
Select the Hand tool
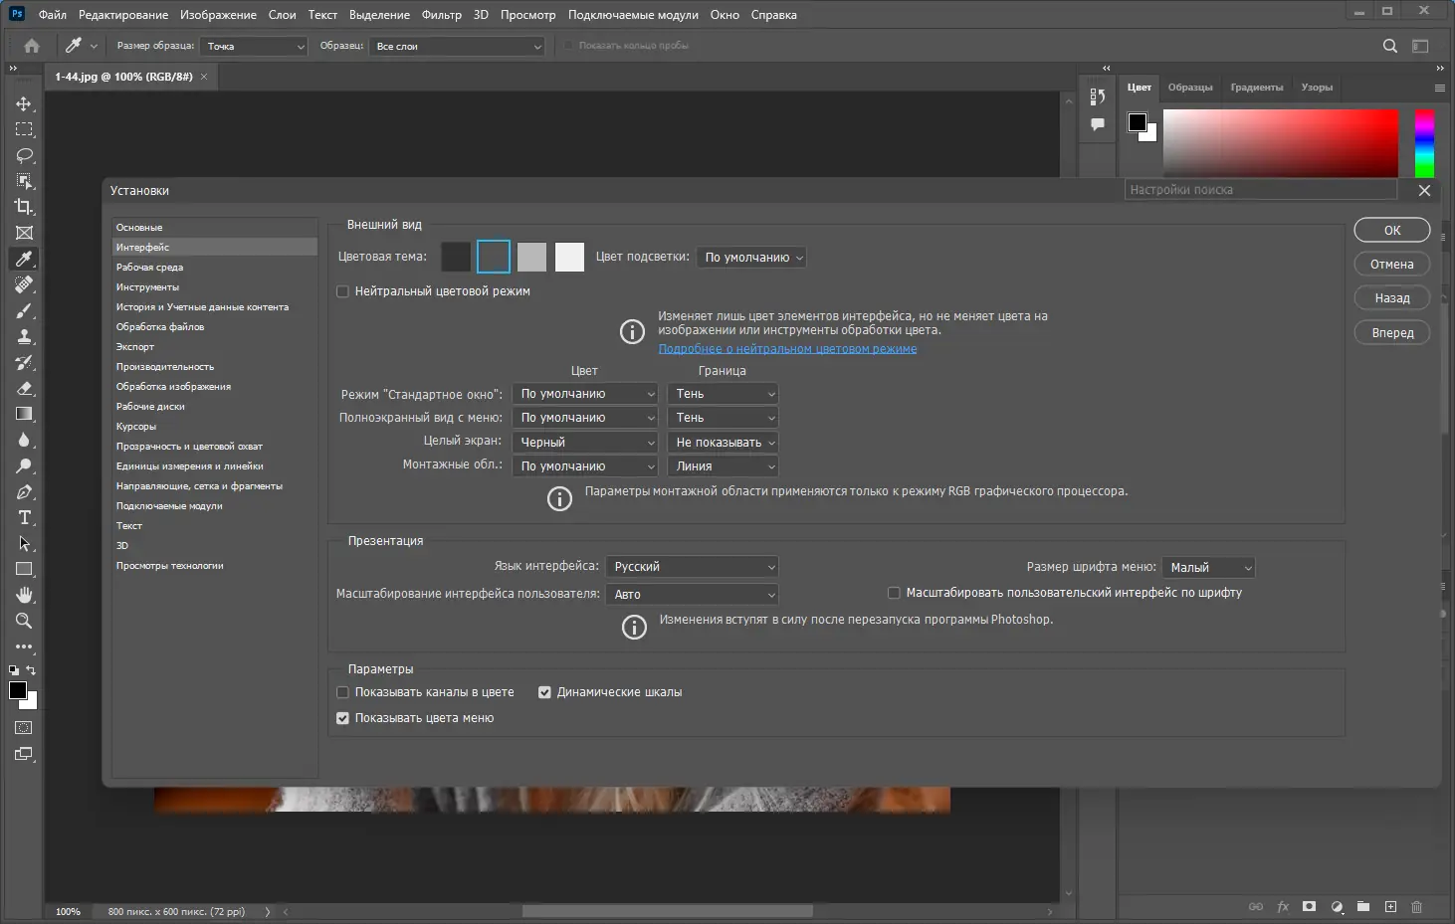[x=24, y=595]
